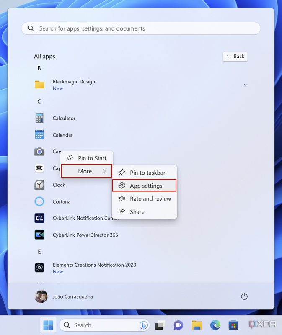
Task: Click the Cortana app label
Action: tap(62, 201)
